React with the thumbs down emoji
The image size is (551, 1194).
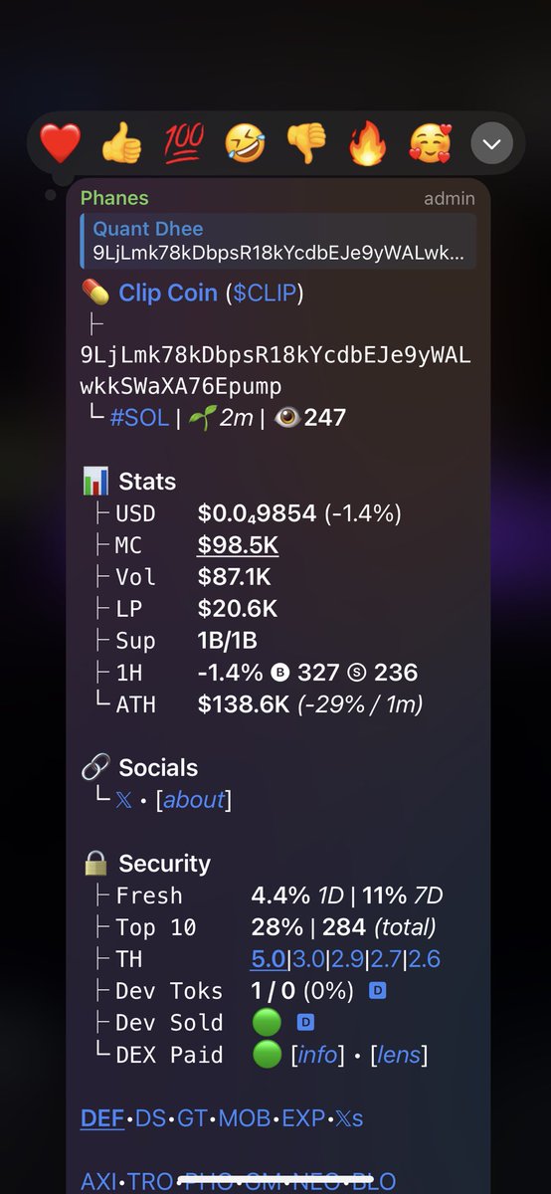[306, 145]
